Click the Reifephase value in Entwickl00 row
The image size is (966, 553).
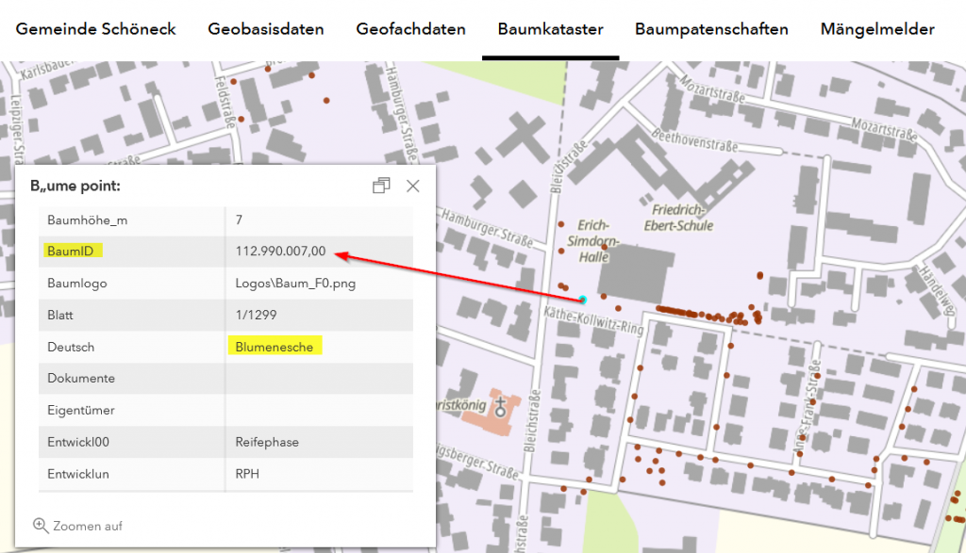point(268,442)
